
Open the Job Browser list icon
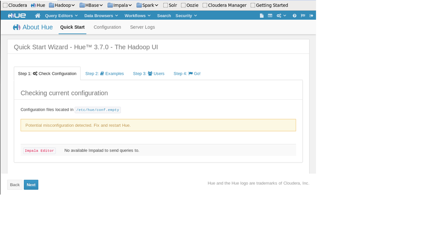[270, 16]
